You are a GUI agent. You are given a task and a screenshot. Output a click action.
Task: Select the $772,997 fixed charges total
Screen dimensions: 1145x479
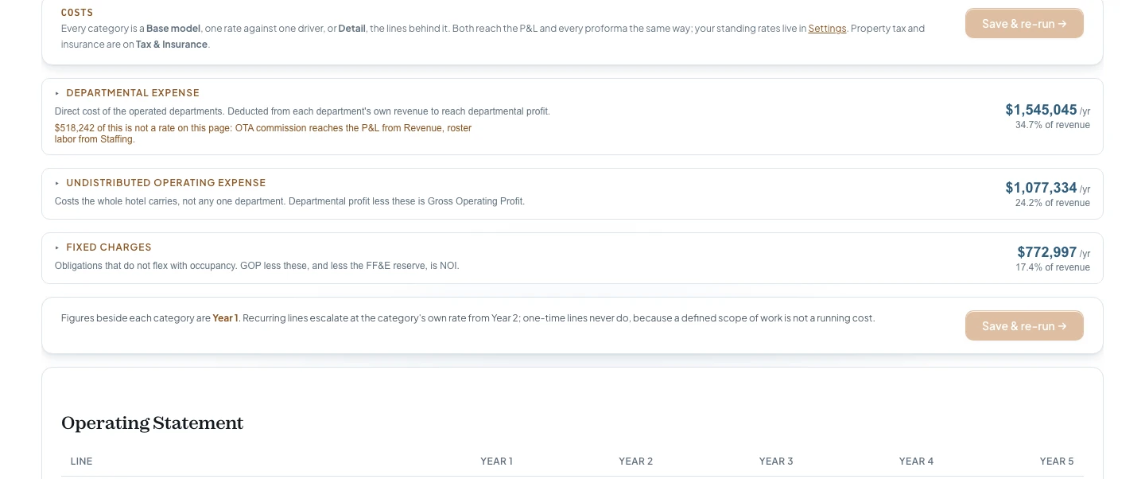(1046, 252)
